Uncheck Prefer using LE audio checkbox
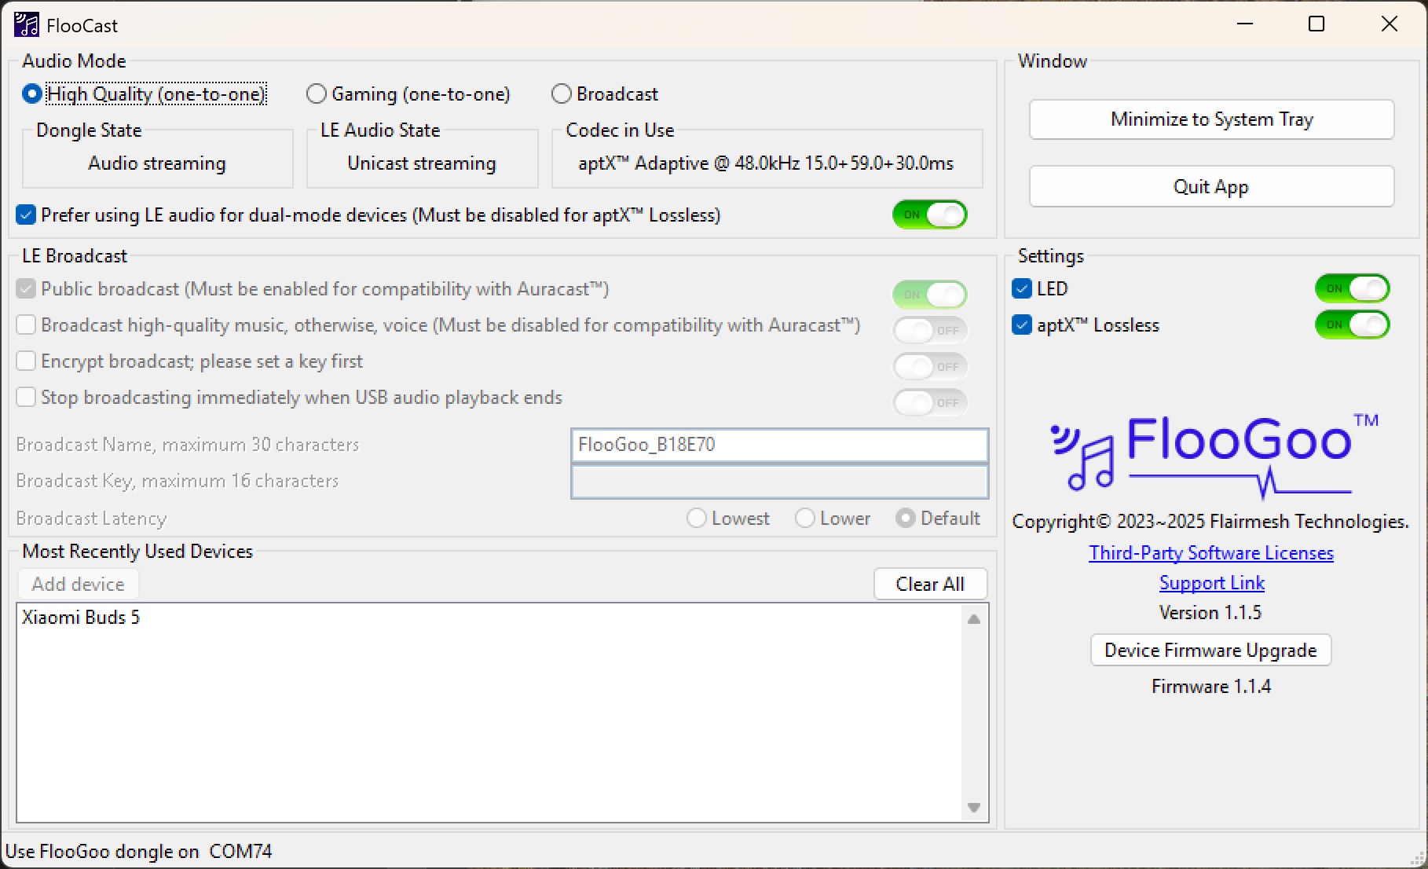This screenshot has width=1428, height=869. click(x=26, y=214)
